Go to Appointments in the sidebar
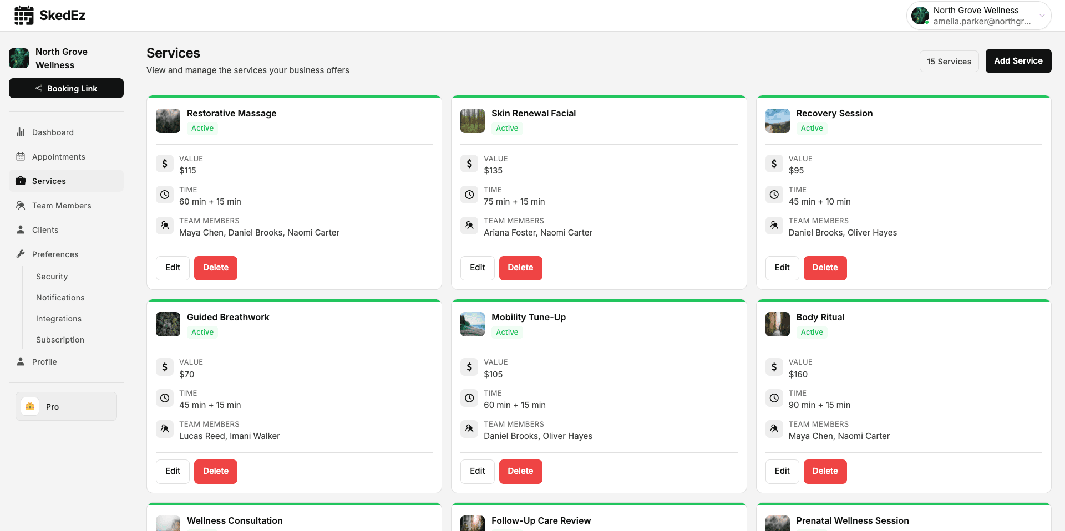Image resolution: width=1065 pixels, height=531 pixels. point(66,156)
